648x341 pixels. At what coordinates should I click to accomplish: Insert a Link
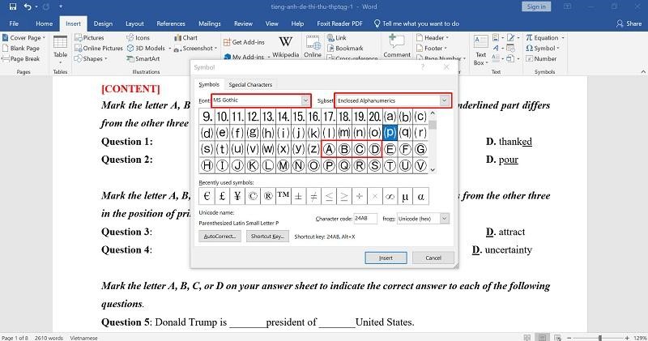pyautogui.click(x=337, y=37)
